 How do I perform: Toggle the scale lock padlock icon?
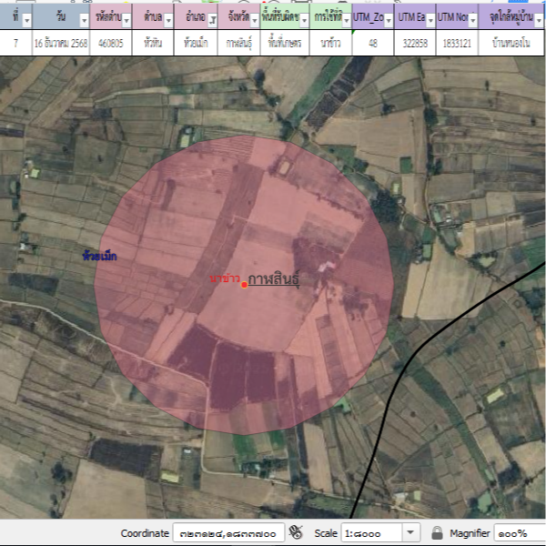[437, 532]
